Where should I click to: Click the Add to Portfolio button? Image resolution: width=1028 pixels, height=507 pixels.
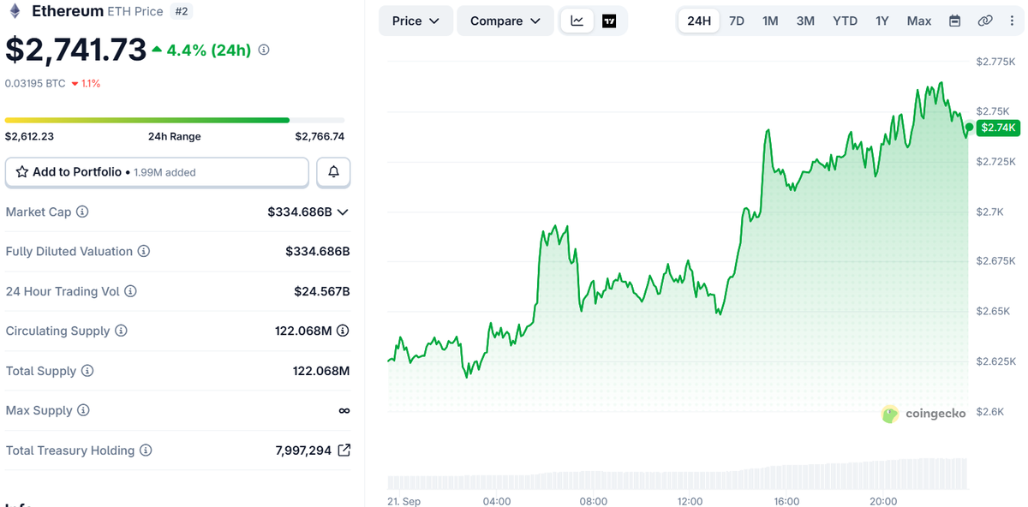click(x=157, y=172)
